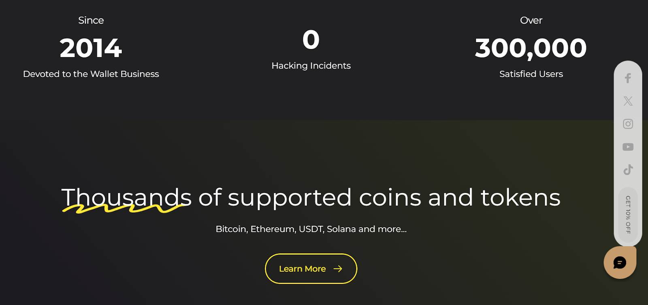Image resolution: width=648 pixels, height=305 pixels.
Task: Click the Hacking Incidents label
Action: click(311, 66)
